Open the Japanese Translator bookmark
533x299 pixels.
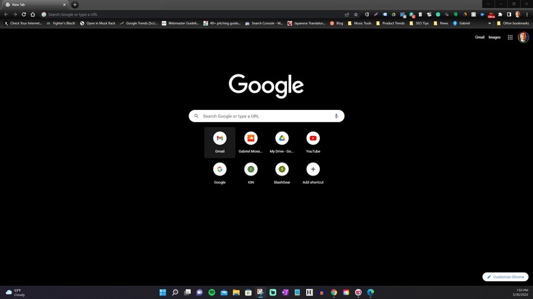click(306, 23)
